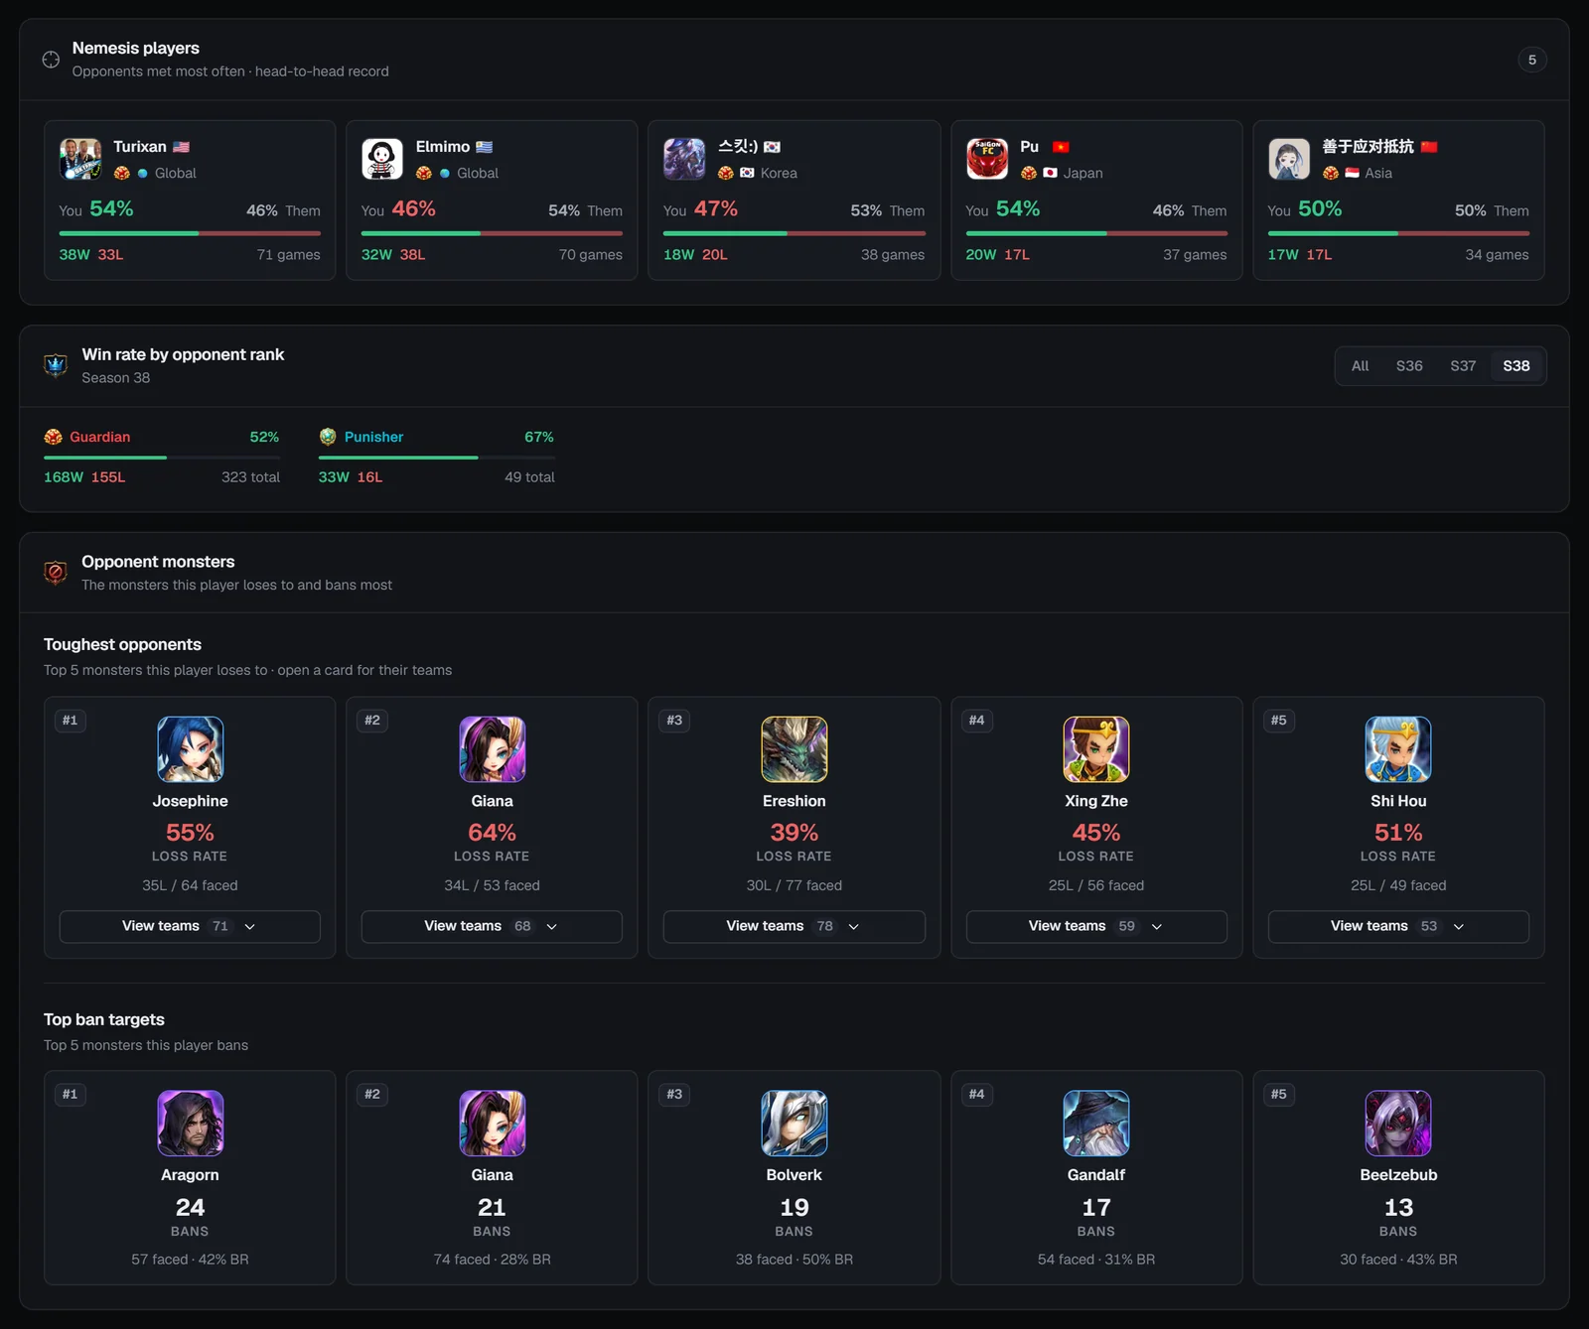Click Giana portrait in Toughest opponents
This screenshot has height=1329, width=1589.
point(492,749)
